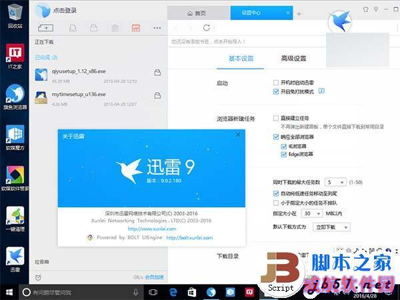Click the skin shirt icon in title bar
Viewport: 400px width, 300px height.
pyautogui.click(x=365, y=9)
